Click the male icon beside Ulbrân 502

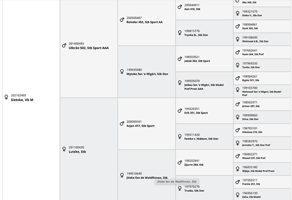64,45
